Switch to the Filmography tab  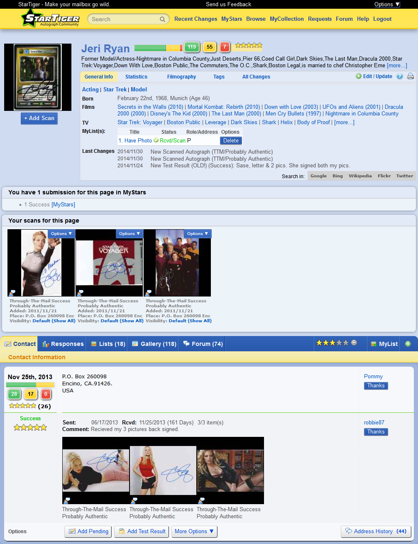pyautogui.click(x=181, y=77)
